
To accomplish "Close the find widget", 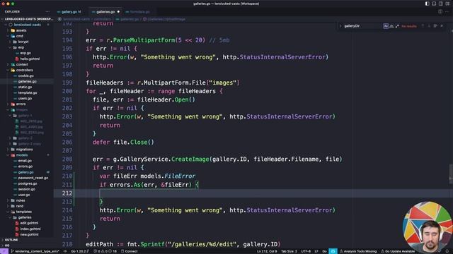I will [442, 26].
